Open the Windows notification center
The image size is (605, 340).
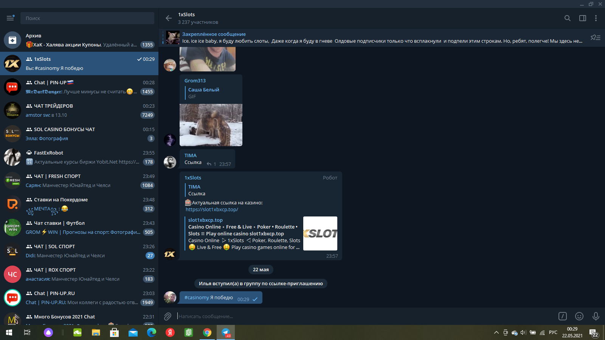[x=594, y=333]
